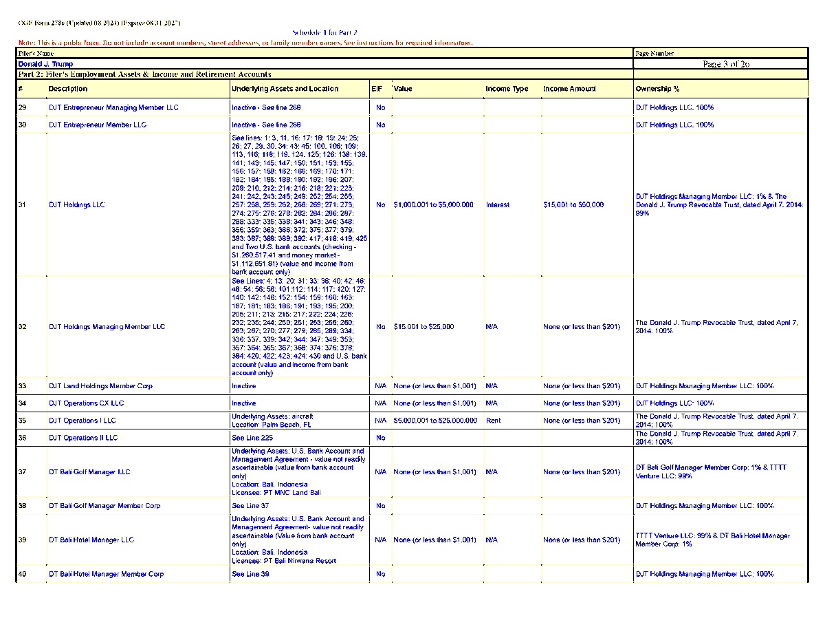
Task: Click "Inactive" in the DJT Operations CX row
Action: point(244,403)
